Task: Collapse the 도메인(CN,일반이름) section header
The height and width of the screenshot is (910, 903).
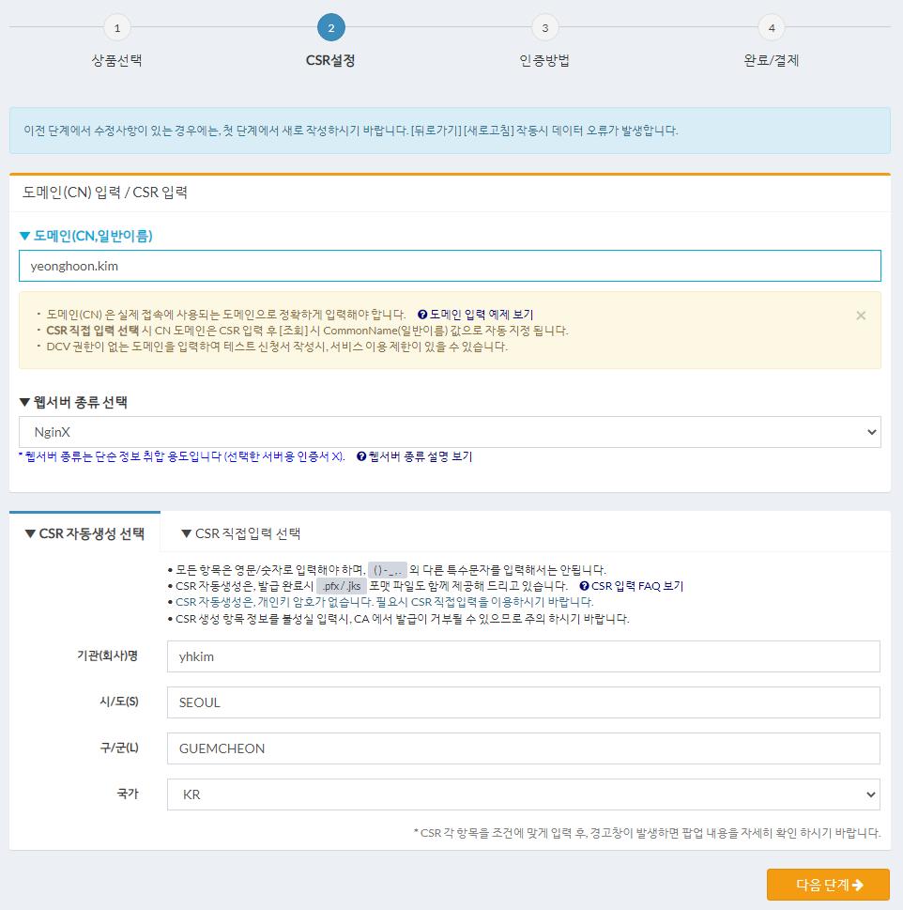Action: click(85, 236)
